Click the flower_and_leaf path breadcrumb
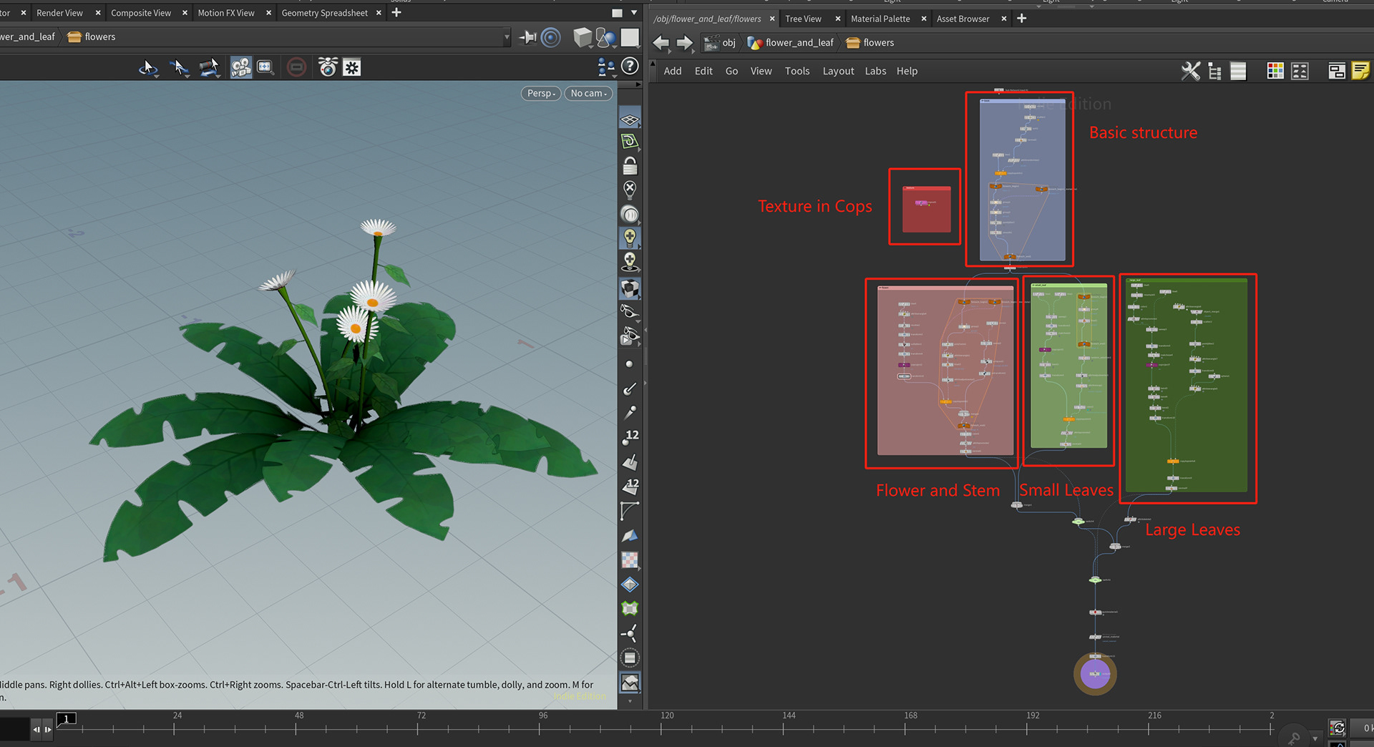Image resolution: width=1374 pixels, height=747 pixels. [x=799, y=43]
